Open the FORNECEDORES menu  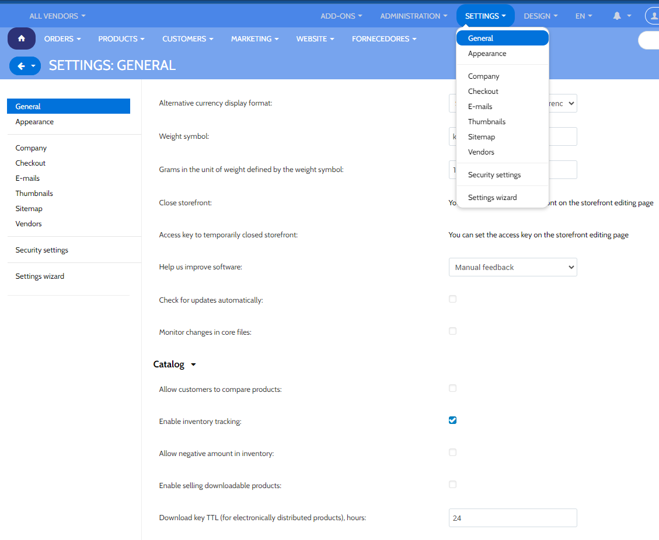point(383,38)
